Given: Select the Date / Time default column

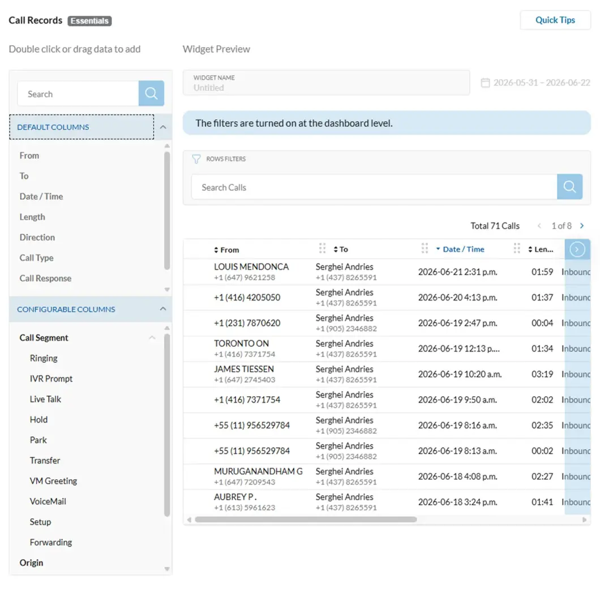Looking at the screenshot, I should [41, 196].
